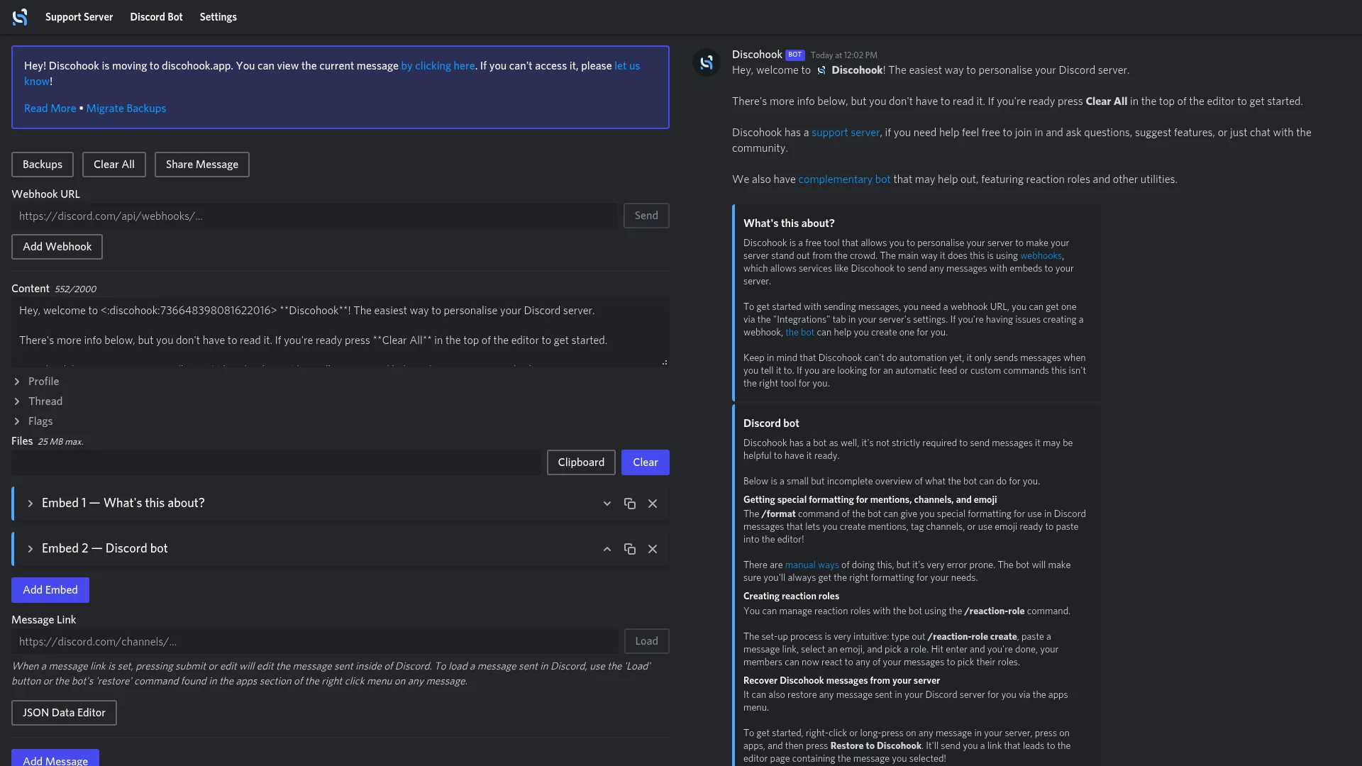Click into the Content text area

click(340, 332)
